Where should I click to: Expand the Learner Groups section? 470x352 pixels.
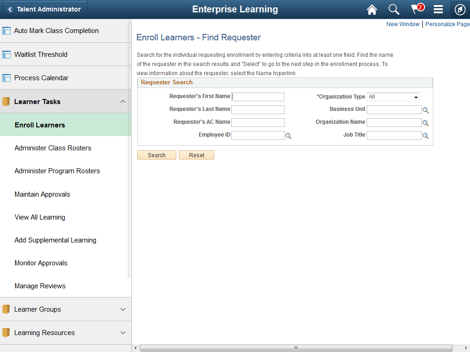[x=123, y=309]
